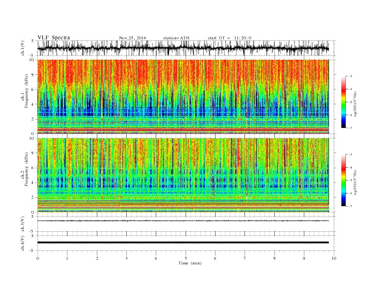The width and height of the screenshot is (376, 290).
Task: Click the '-7' label on lower color bar
Action: click(x=350, y=206)
